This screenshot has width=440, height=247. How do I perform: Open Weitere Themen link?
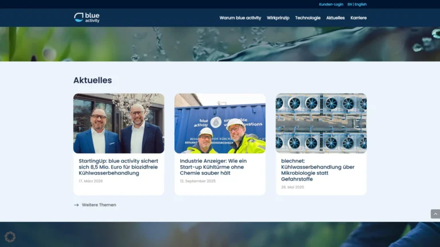pyautogui.click(x=99, y=205)
